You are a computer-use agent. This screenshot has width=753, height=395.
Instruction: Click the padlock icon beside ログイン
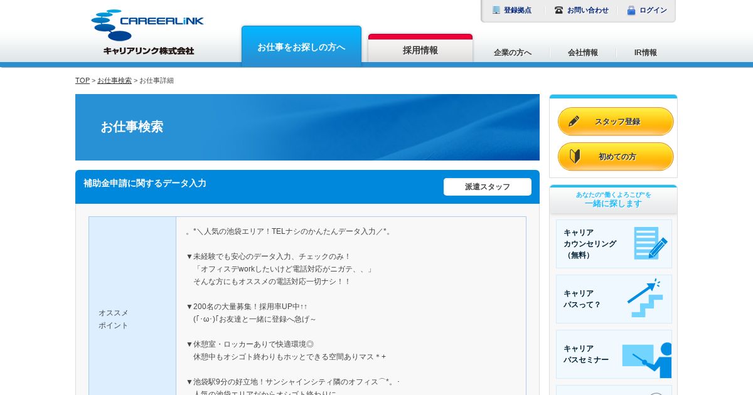pyautogui.click(x=631, y=10)
